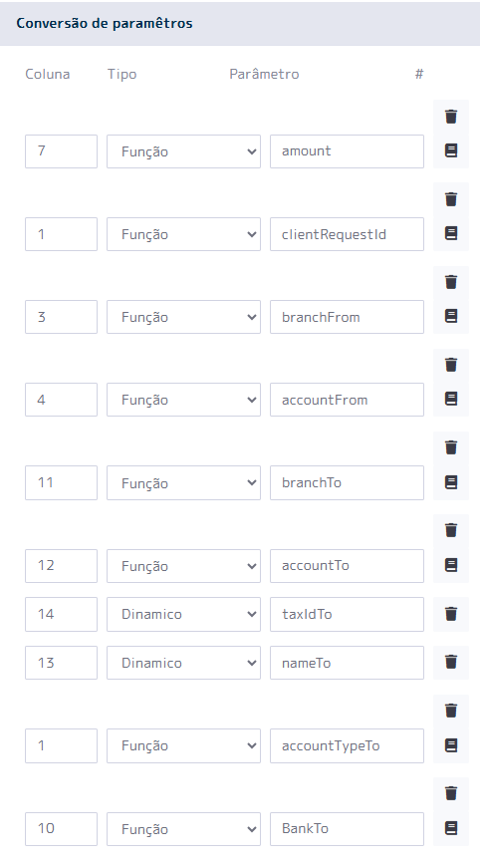Open function book icon for amount

coord(451,150)
